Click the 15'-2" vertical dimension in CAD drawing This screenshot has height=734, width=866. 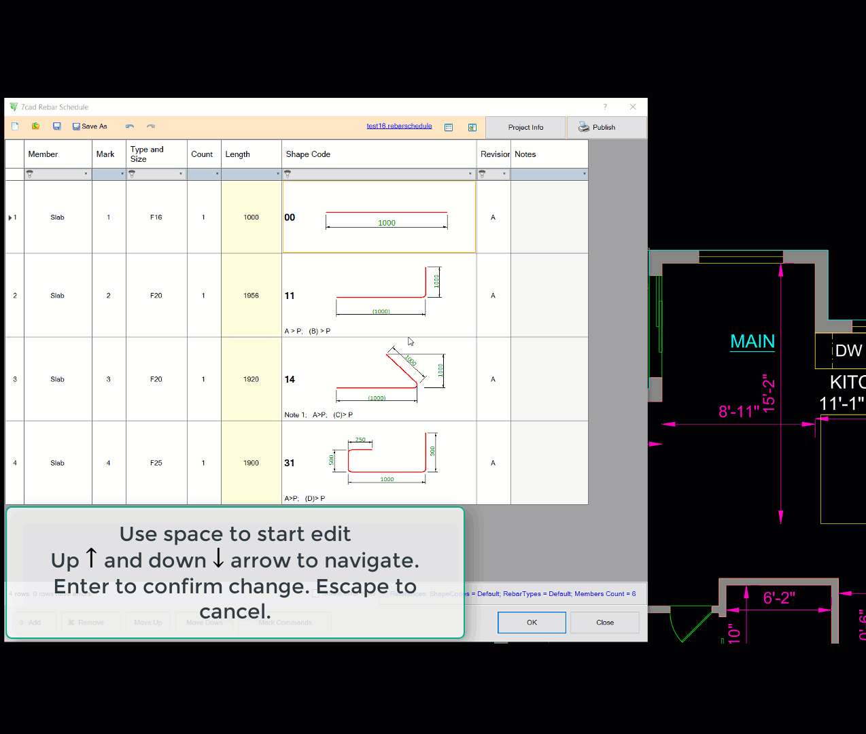[x=769, y=394]
